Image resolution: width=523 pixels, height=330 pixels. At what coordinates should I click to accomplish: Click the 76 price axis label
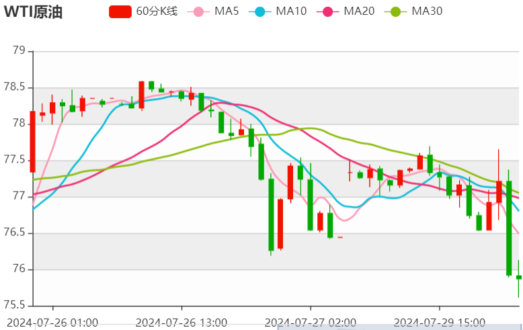click(19, 269)
